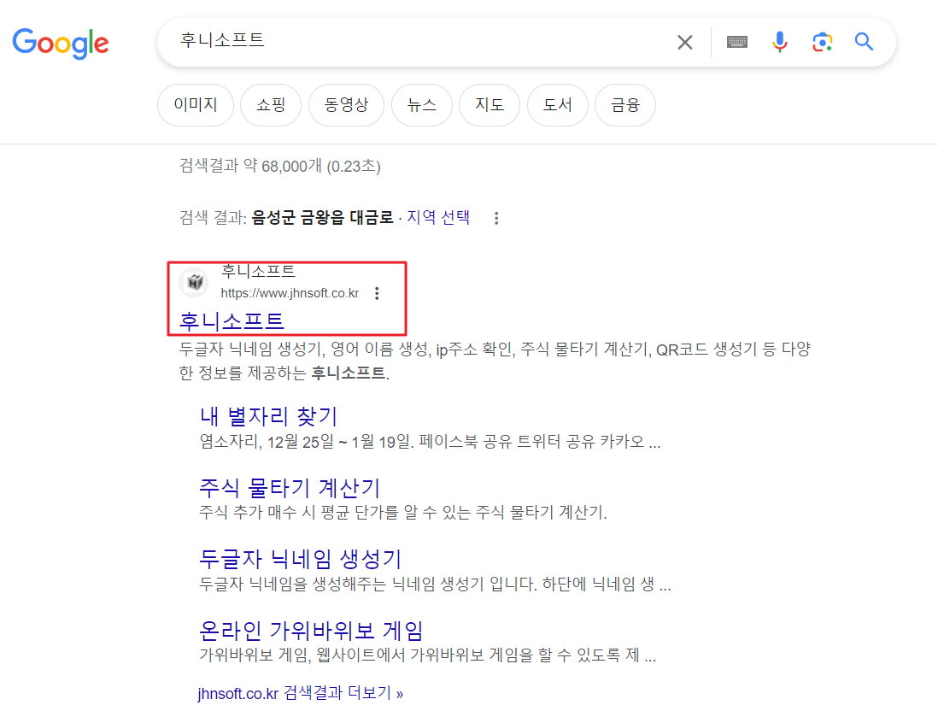This screenshot has width=938, height=711.
Task: Open the 후니소프트 site favicon
Action: (x=195, y=282)
